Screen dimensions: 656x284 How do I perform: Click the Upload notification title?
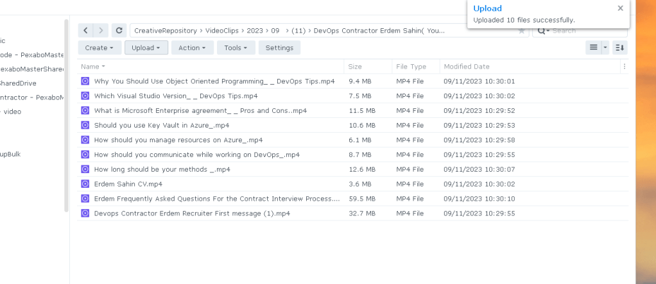coord(487,8)
